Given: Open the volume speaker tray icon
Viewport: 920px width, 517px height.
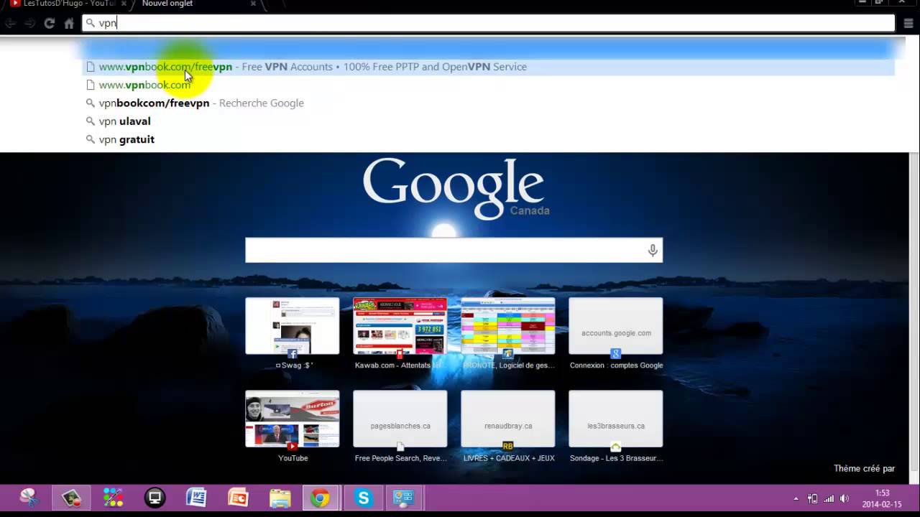Looking at the screenshot, I should [845, 498].
